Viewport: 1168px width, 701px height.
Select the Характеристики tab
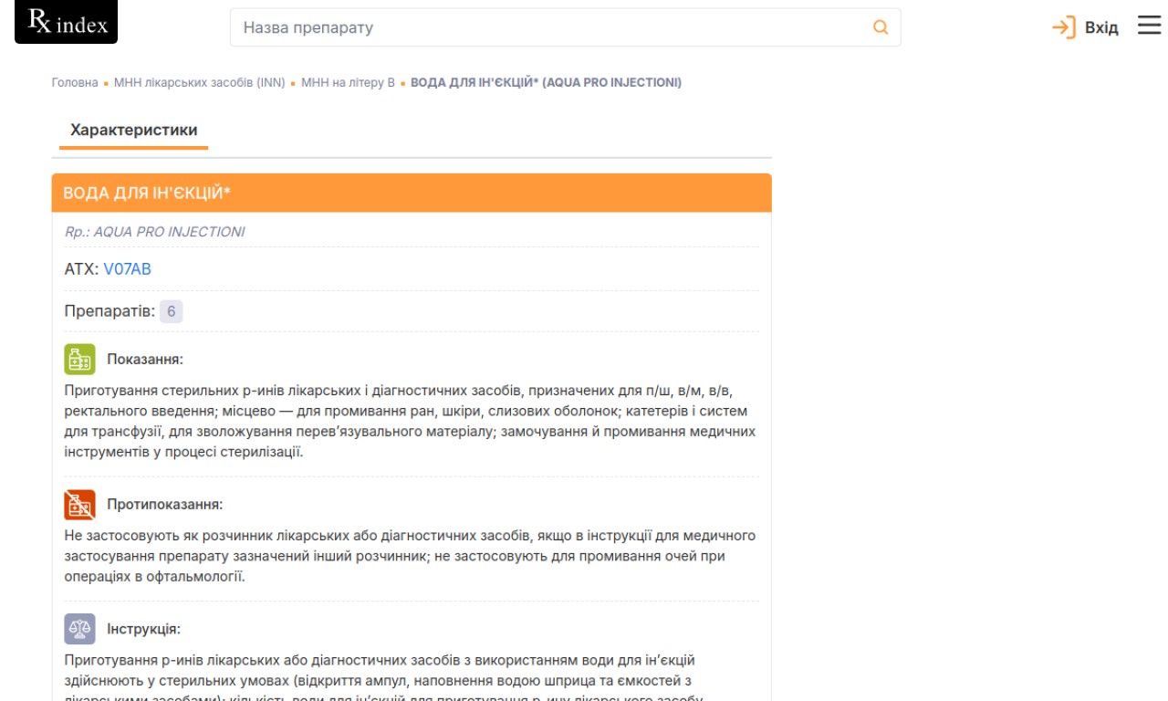coord(134,131)
